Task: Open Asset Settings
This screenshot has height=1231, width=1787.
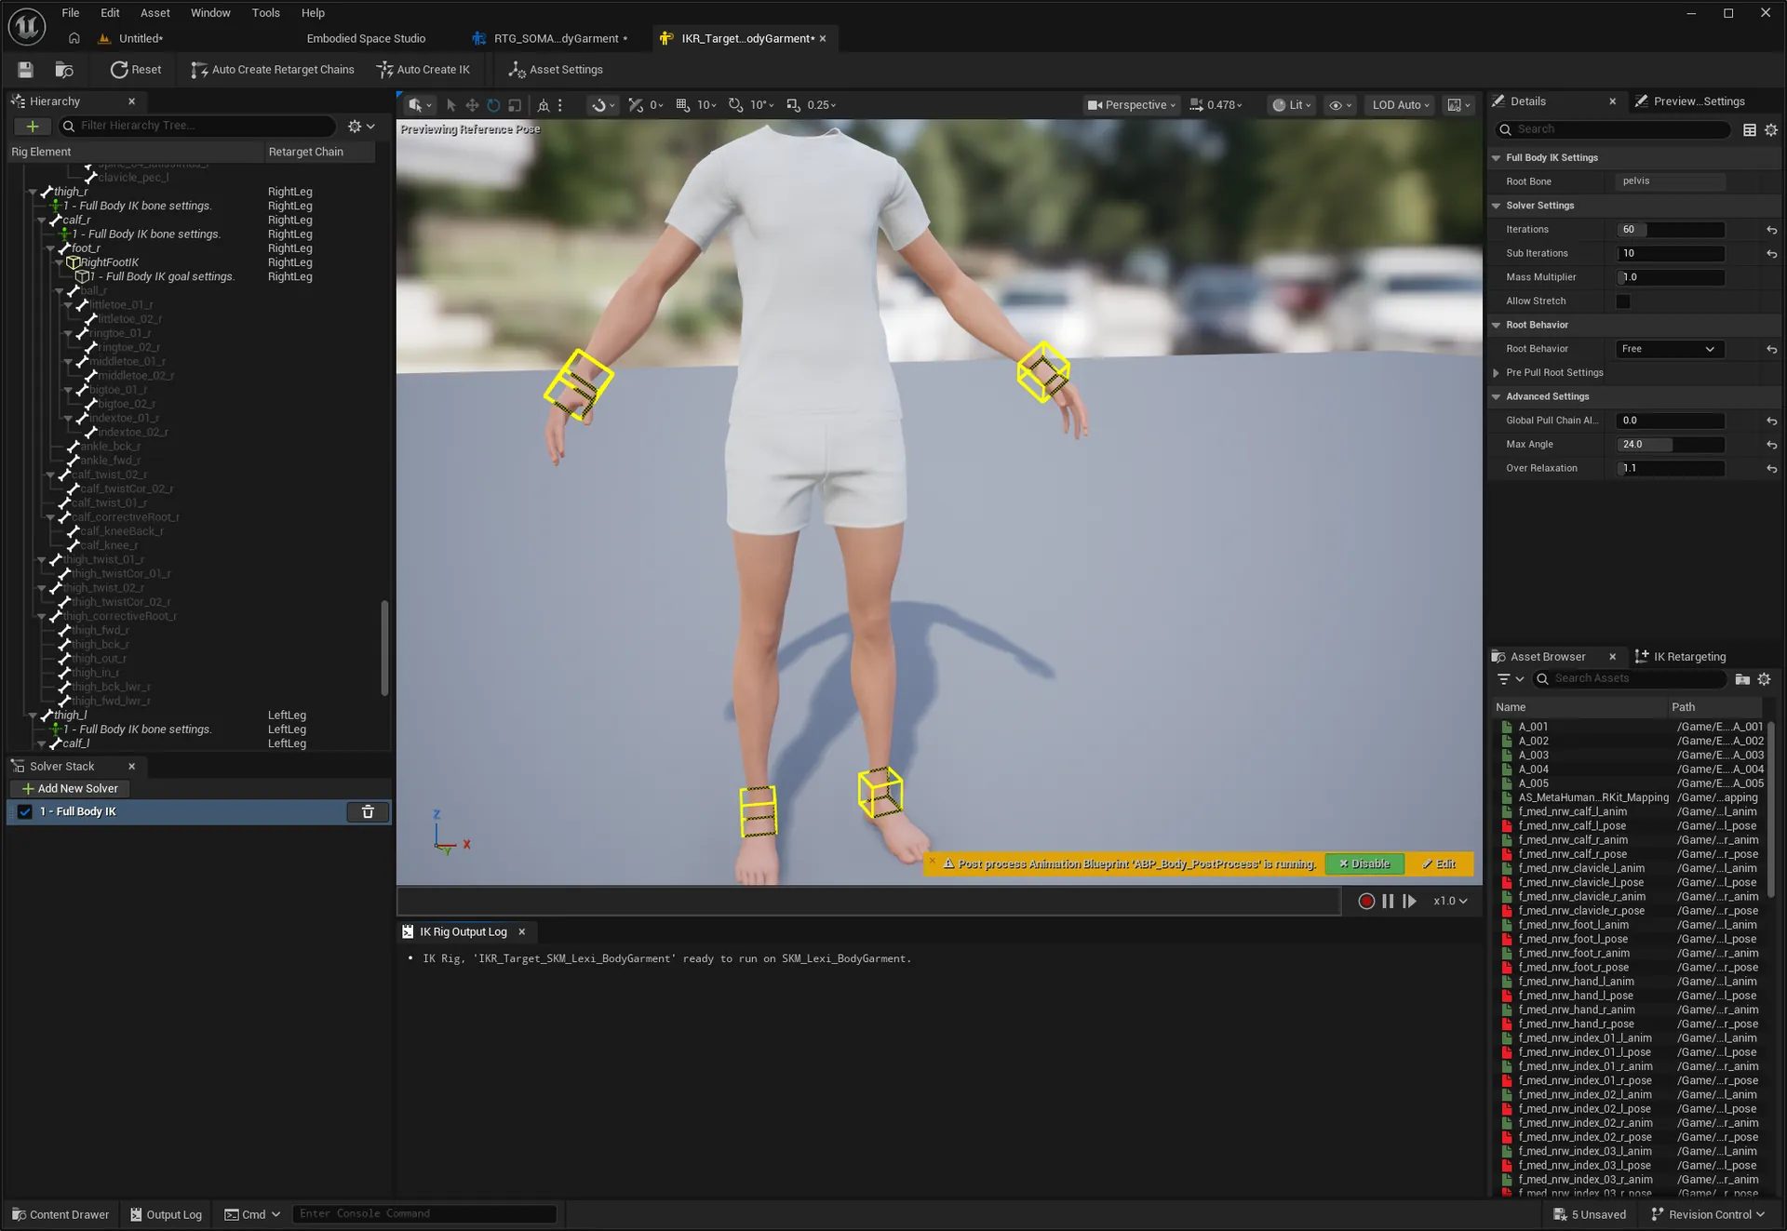Action: coord(556,70)
